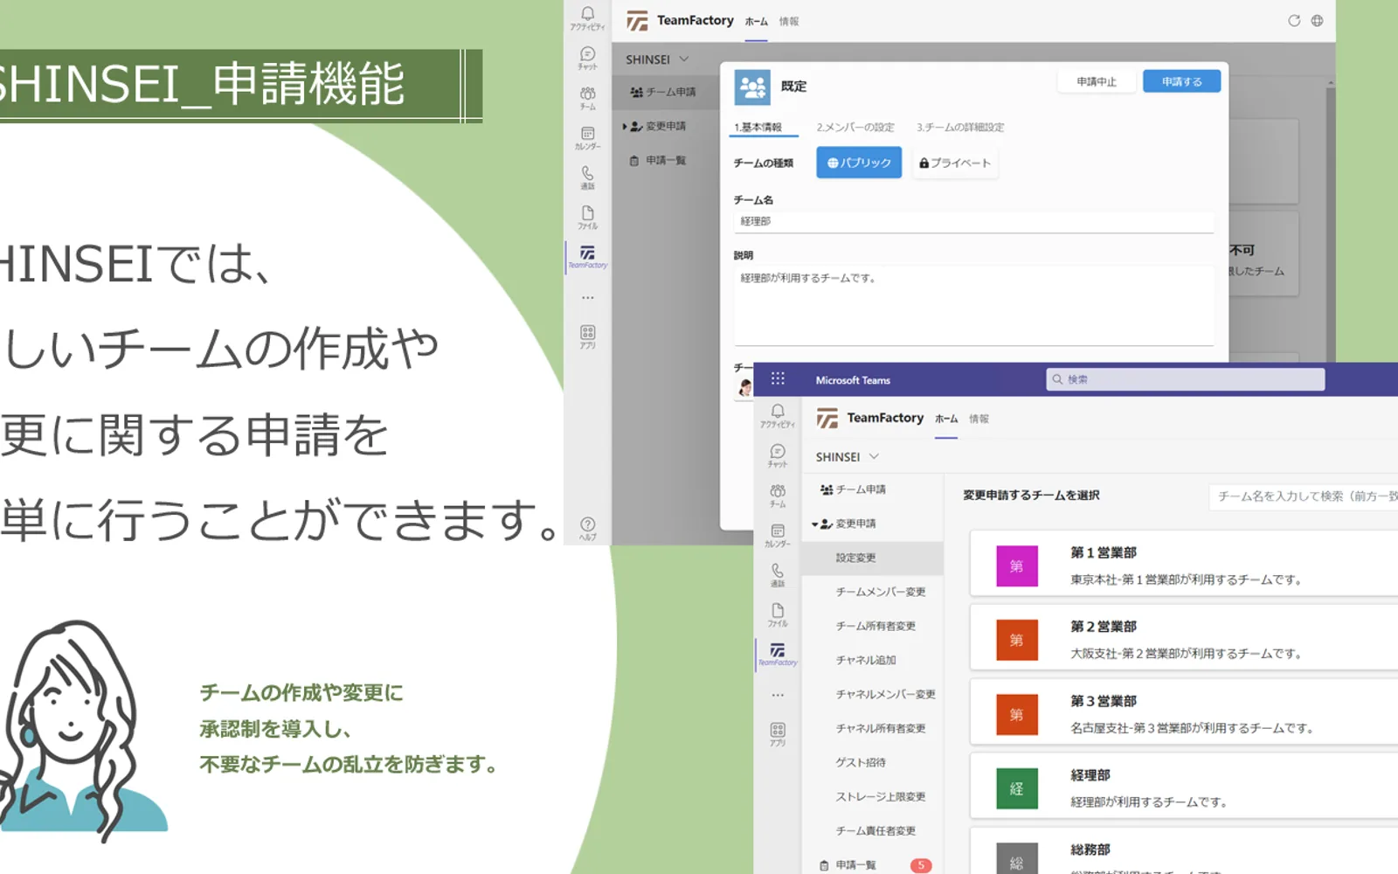1398x874 pixels.
Task: Select TeamFactory app in front Teams sidebar
Action: [778, 655]
